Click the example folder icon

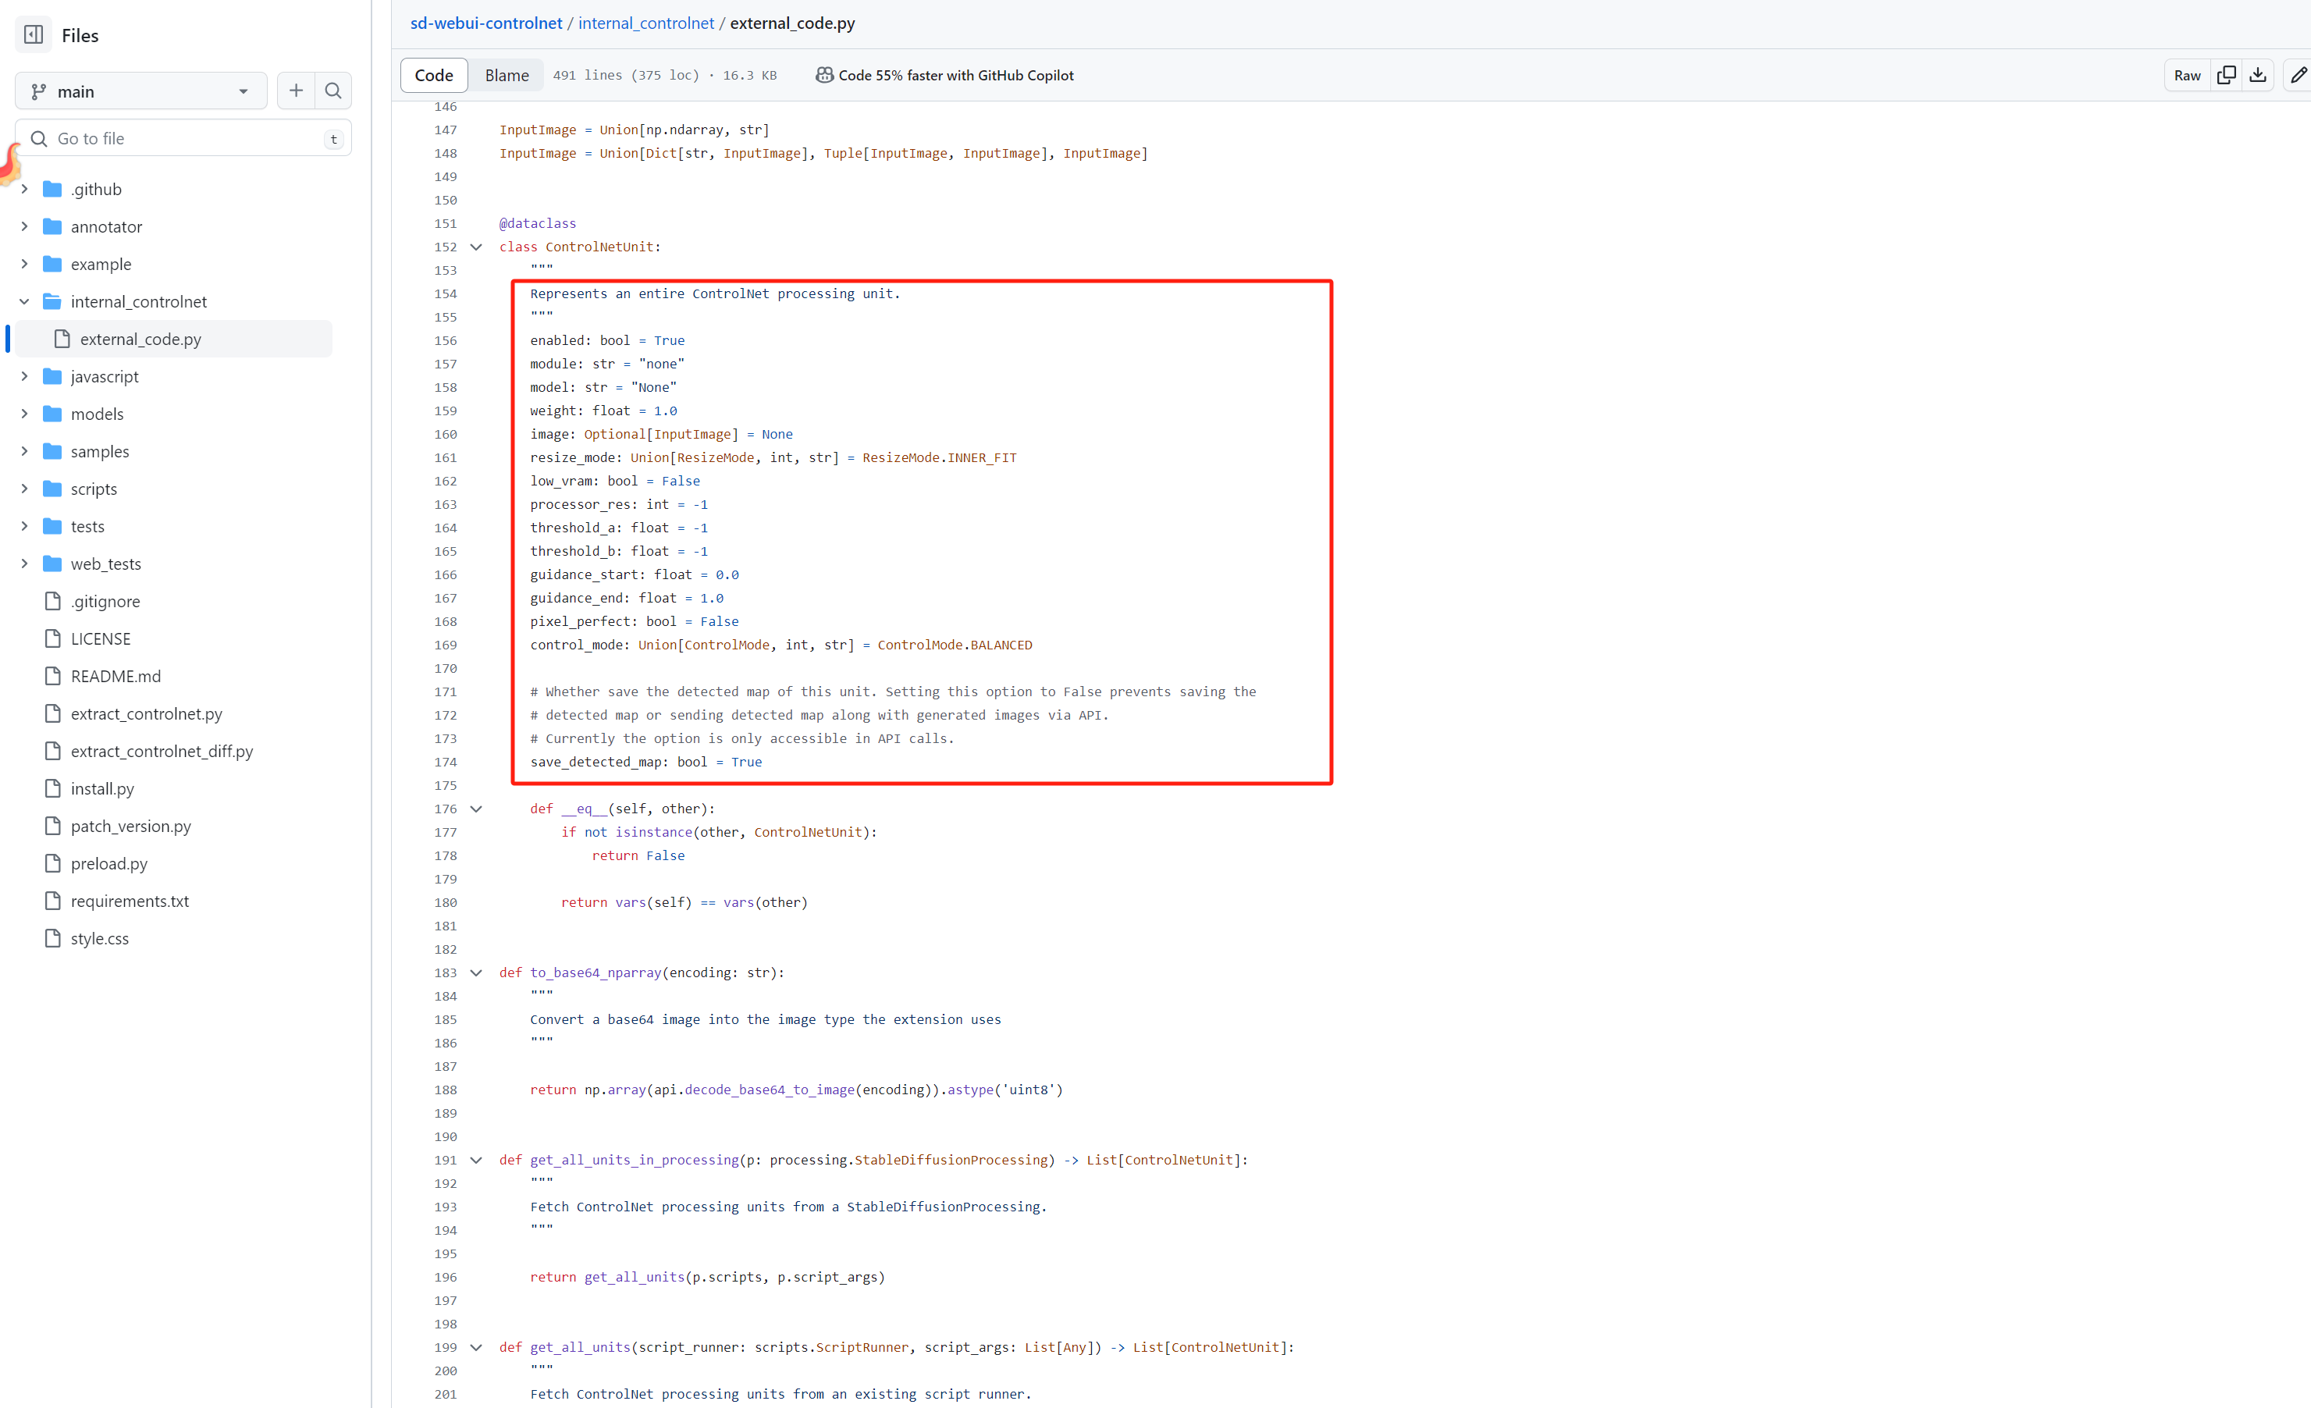52,265
